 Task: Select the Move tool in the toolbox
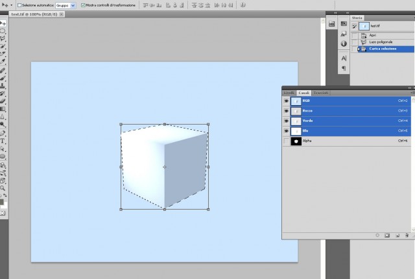(3, 23)
